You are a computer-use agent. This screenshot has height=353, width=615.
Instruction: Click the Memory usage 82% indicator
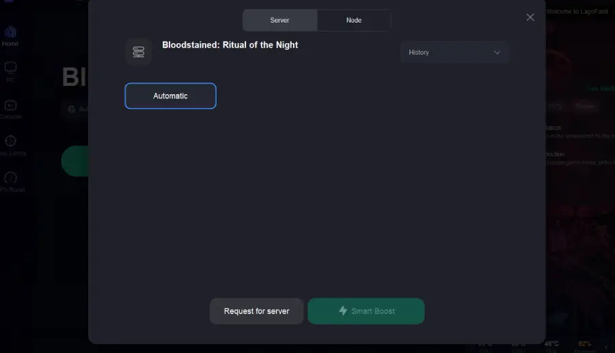(x=585, y=345)
